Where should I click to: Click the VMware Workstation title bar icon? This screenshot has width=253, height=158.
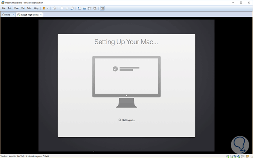pyautogui.click(x=3, y=2)
